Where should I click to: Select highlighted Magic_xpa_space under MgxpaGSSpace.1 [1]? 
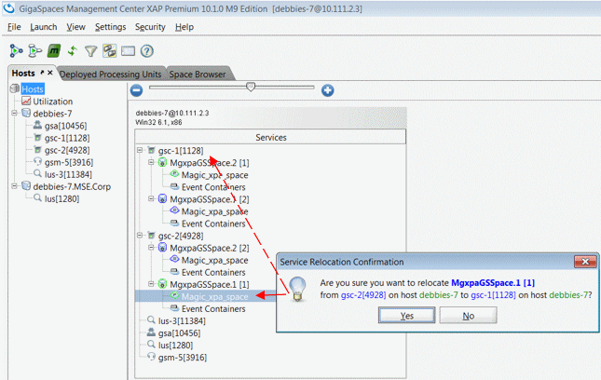click(x=214, y=296)
